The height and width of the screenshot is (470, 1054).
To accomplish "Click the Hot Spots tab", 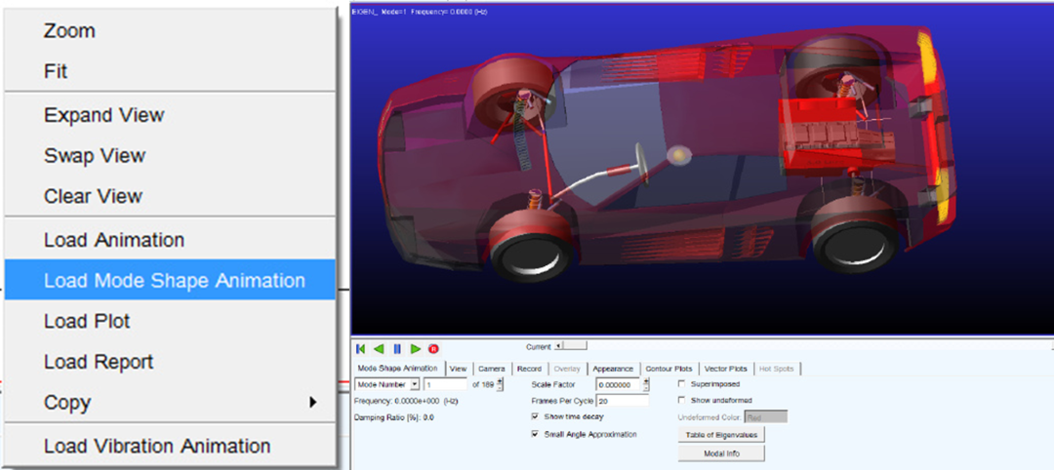I will click(x=777, y=369).
